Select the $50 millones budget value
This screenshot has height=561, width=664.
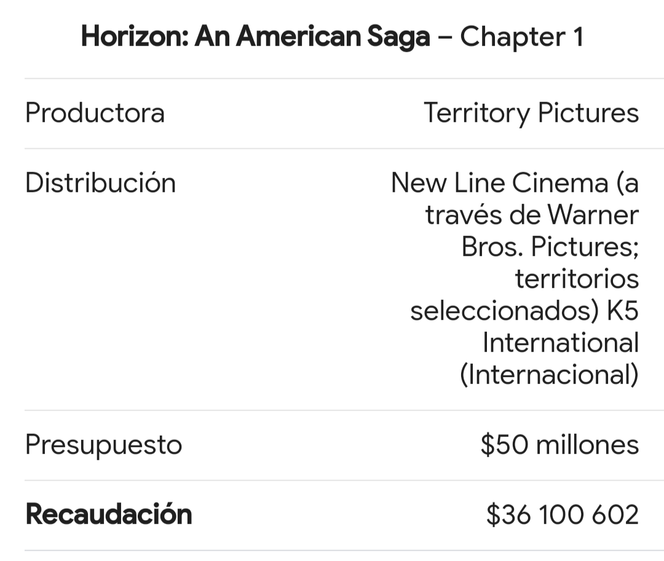click(x=559, y=445)
